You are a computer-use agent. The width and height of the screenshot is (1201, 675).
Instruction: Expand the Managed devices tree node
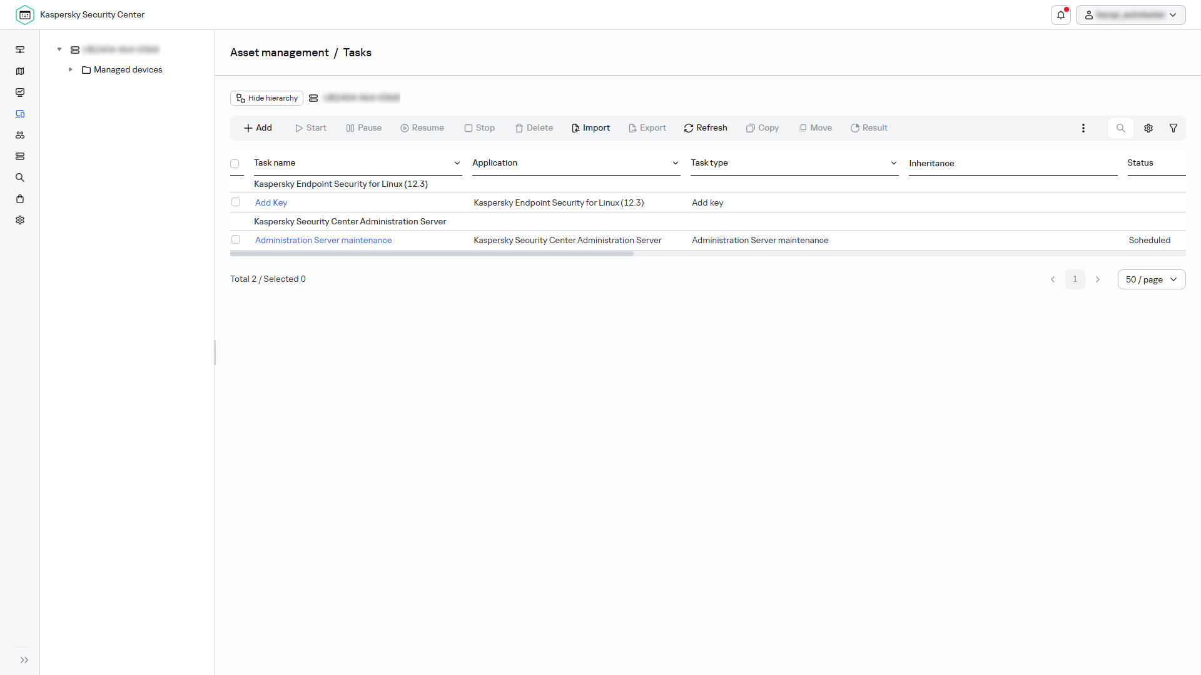pos(71,69)
